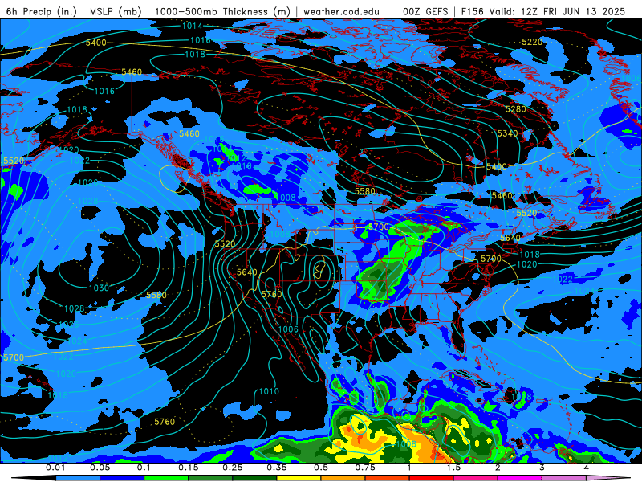
Task: Click the '1010' isobar label off Baja
Action: coord(269,391)
